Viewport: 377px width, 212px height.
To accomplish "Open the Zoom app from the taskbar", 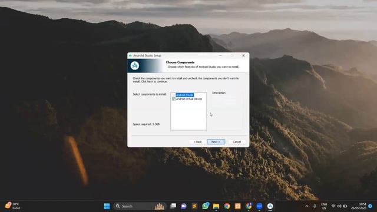I will 259,206.
